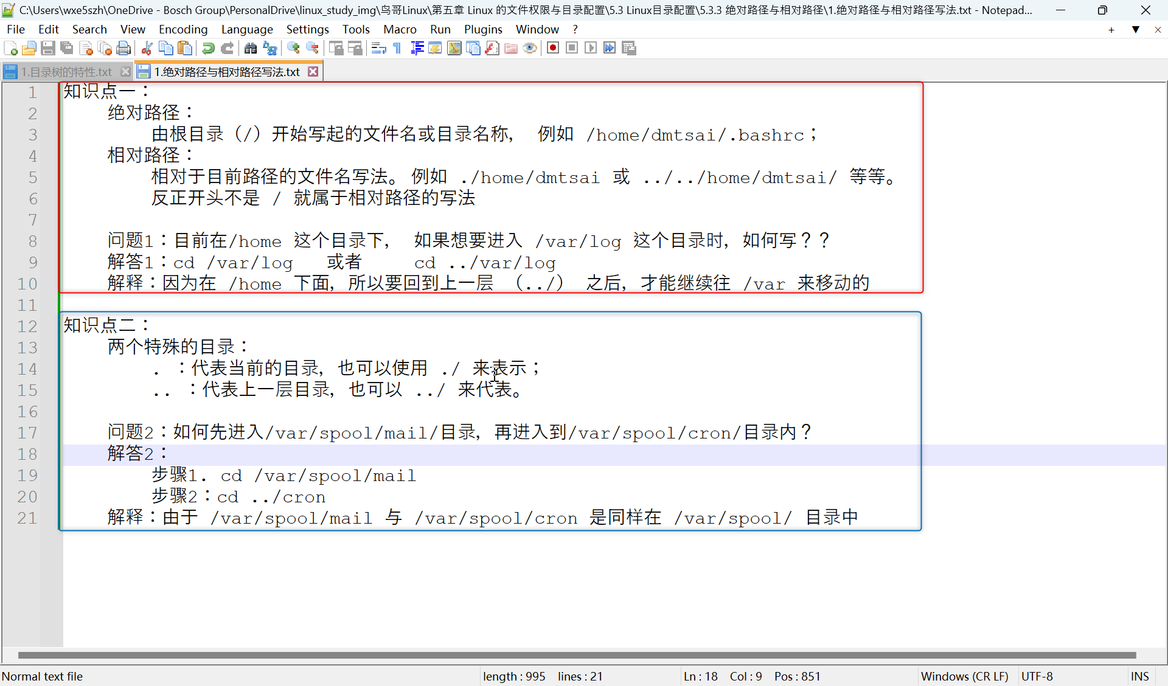Screen dimensions: 1168x686
Task: Click the Undo arrow icon
Action: [x=208, y=49]
